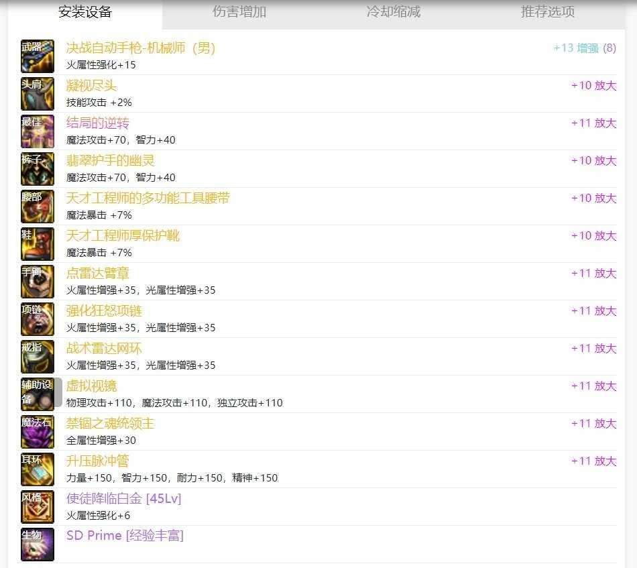Click the 耳环 earring slot icon
This screenshot has width=637, height=568.
pyautogui.click(x=38, y=469)
